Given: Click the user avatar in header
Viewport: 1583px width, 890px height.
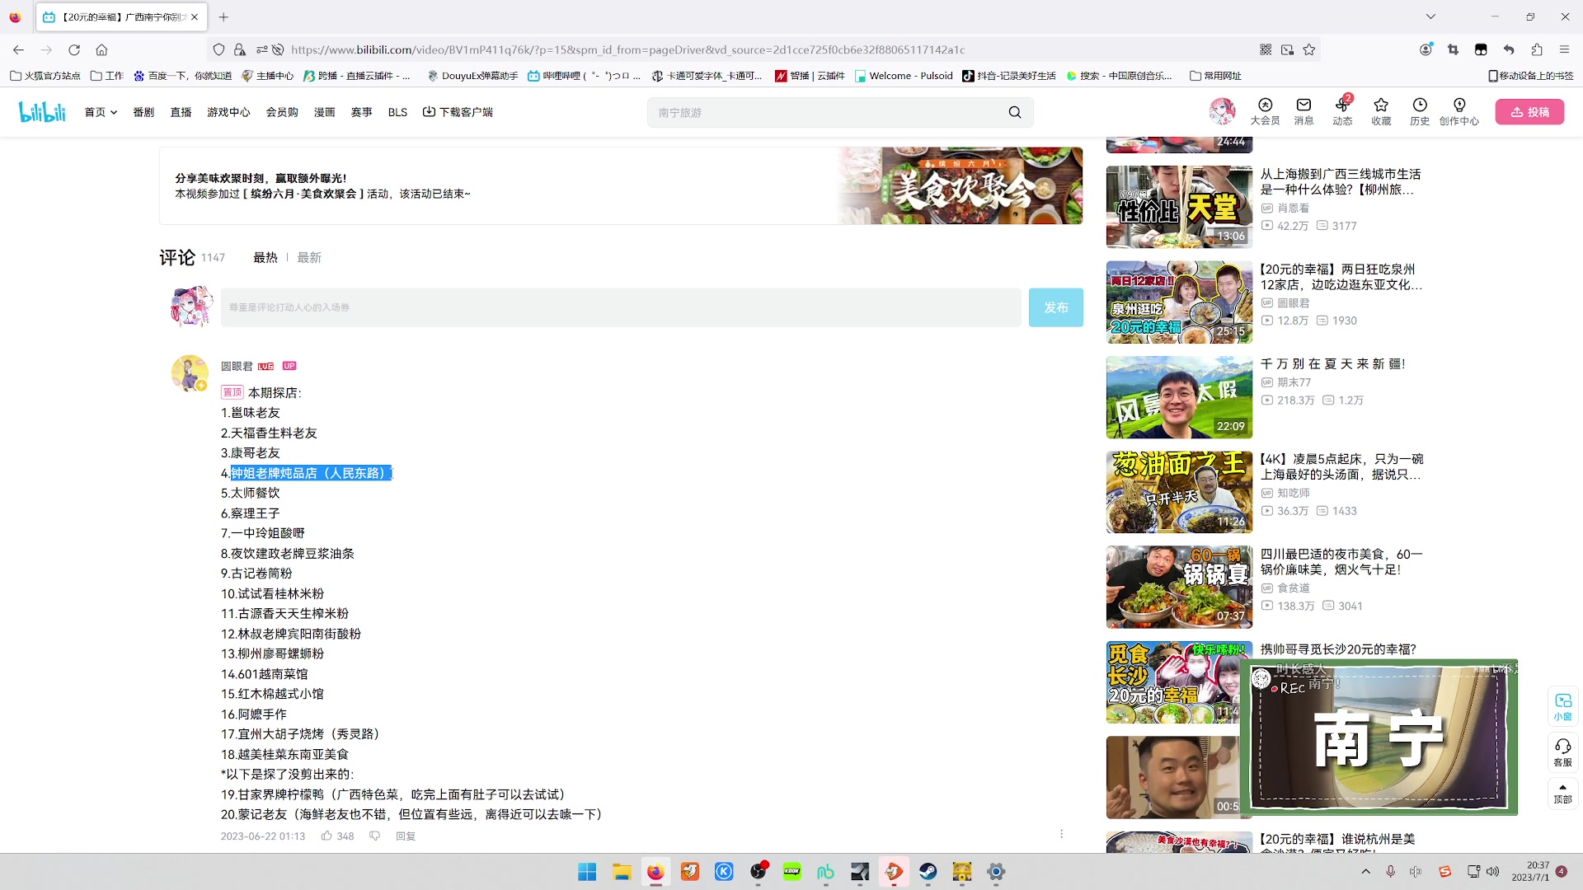Looking at the screenshot, I should pos(1222,111).
